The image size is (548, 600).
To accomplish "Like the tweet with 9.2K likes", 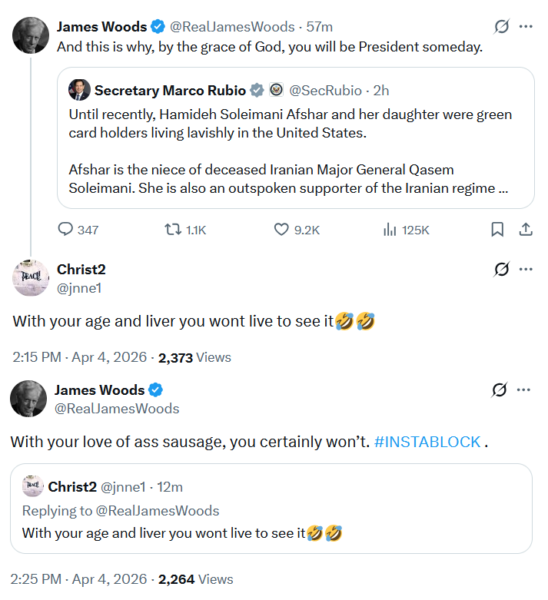I will (x=281, y=229).
